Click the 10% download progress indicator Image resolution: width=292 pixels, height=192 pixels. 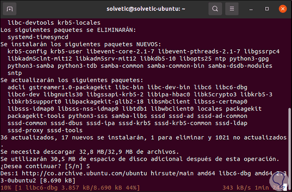(x=6, y=187)
